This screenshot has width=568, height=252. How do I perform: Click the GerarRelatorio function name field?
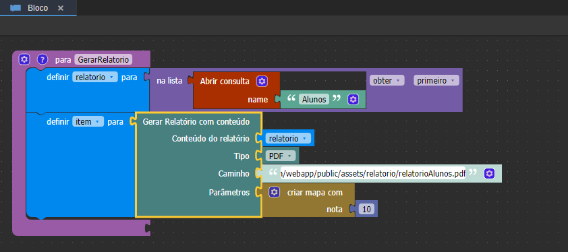pos(103,59)
